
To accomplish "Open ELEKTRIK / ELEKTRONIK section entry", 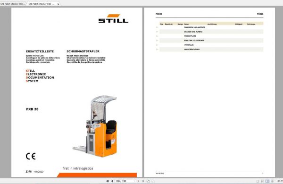I will 194,41.
